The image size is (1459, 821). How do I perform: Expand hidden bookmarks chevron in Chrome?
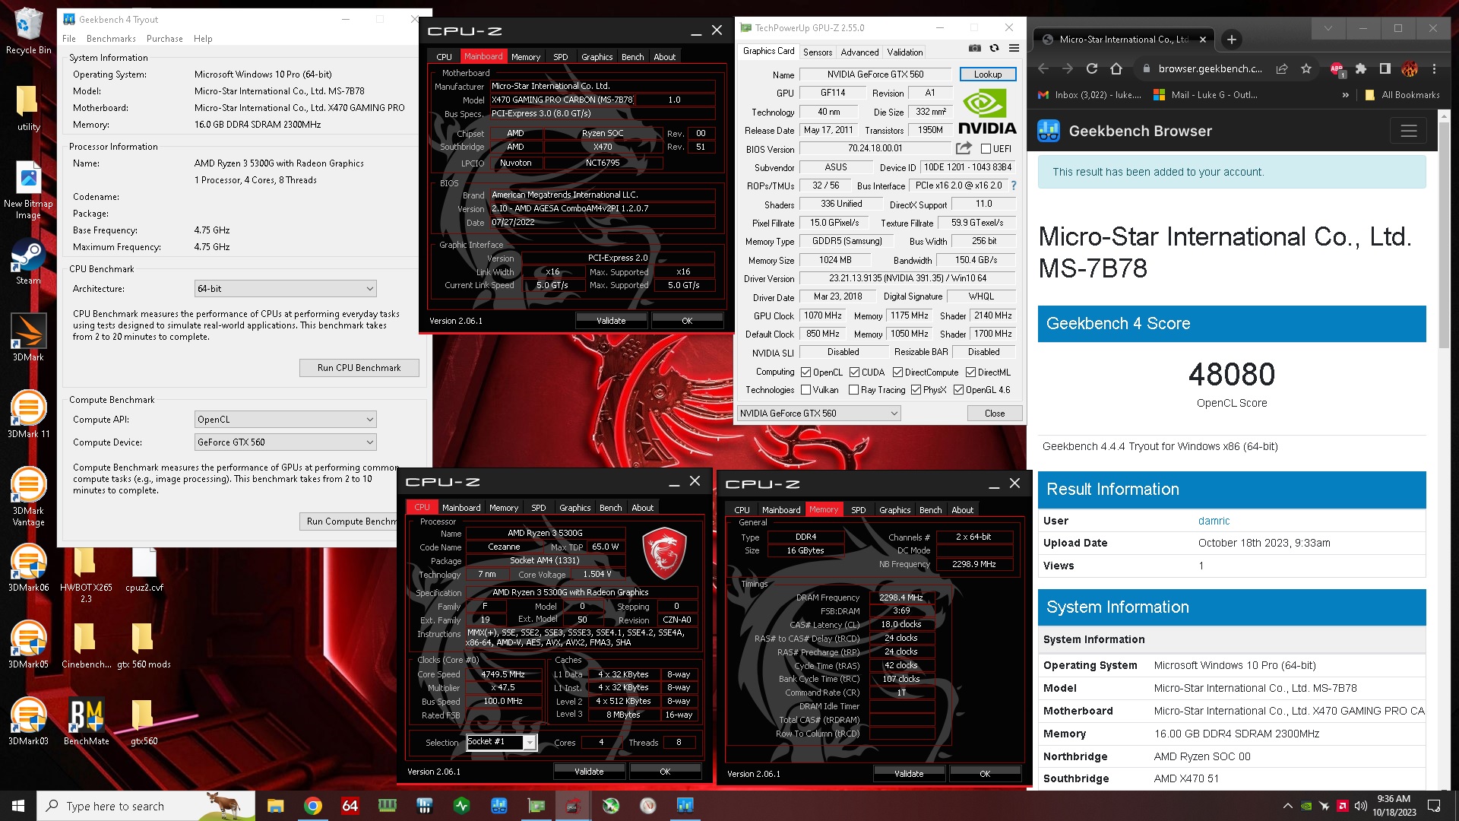(x=1345, y=95)
